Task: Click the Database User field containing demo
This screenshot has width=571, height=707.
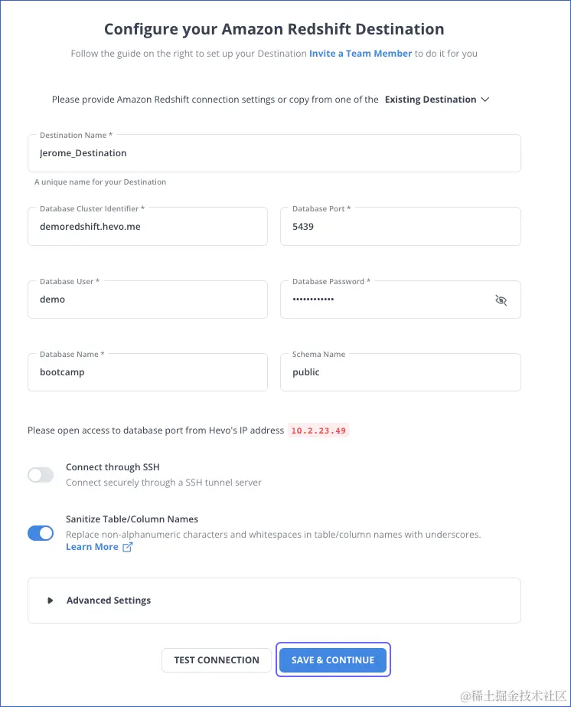Action: tap(147, 299)
